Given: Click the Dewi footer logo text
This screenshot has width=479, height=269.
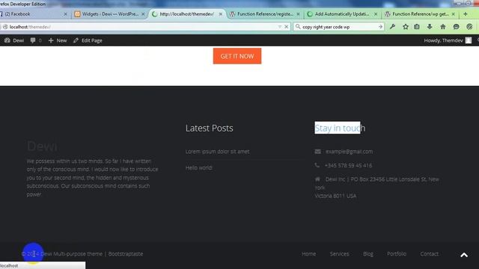Looking at the screenshot, I should 42,146.
